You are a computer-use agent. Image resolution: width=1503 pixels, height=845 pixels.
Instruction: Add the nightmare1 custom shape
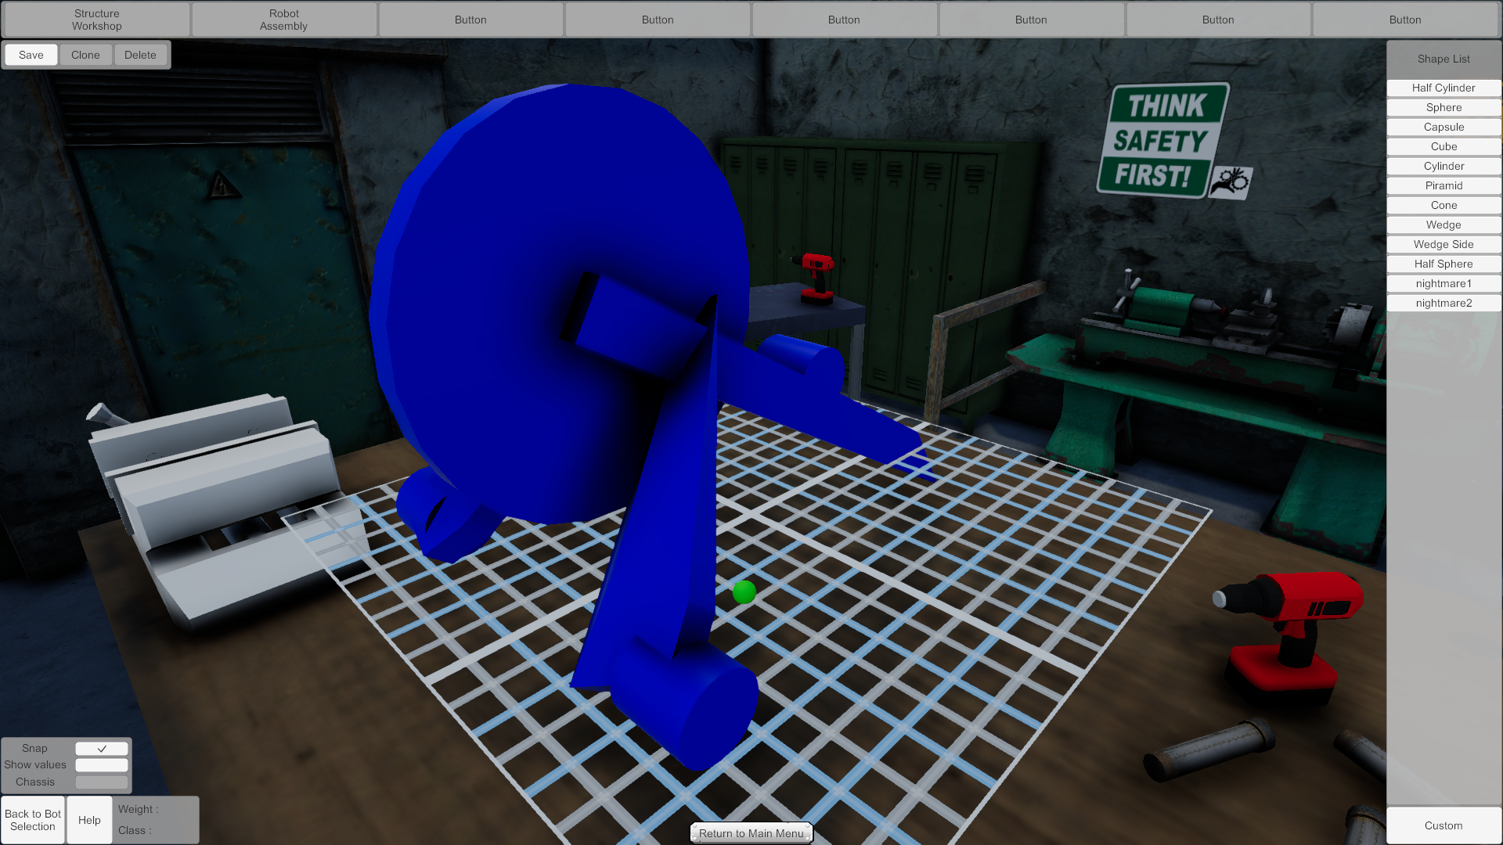click(1444, 283)
